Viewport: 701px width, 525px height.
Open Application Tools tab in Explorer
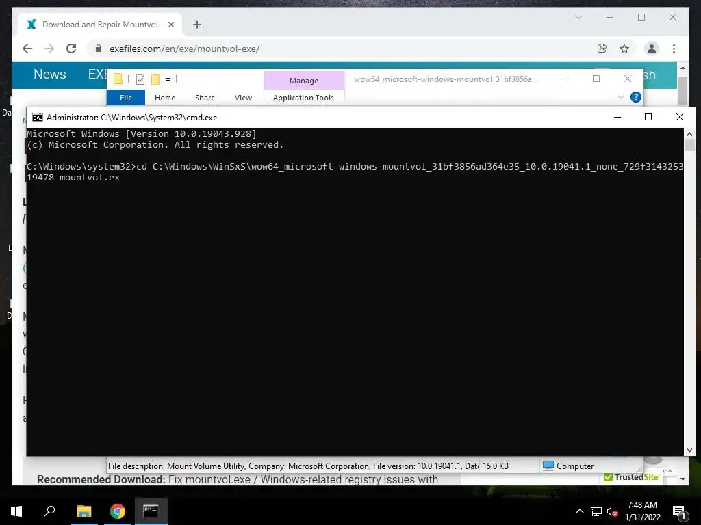click(x=303, y=97)
